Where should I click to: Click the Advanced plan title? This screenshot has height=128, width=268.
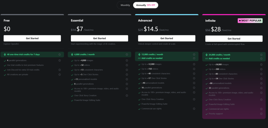[x=145, y=20]
